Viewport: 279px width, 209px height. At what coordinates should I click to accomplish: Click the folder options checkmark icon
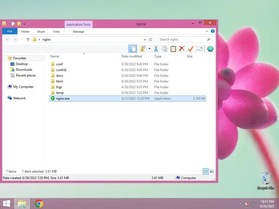point(143,48)
